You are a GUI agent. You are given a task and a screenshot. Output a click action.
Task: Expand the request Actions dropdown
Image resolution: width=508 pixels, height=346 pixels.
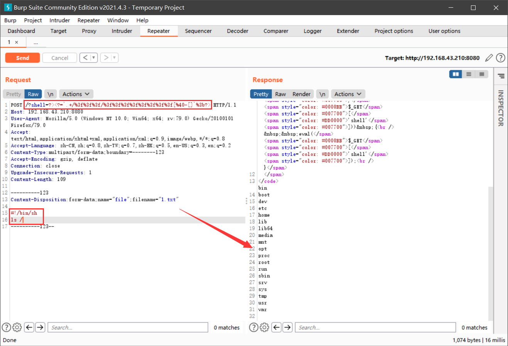(76, 94)
